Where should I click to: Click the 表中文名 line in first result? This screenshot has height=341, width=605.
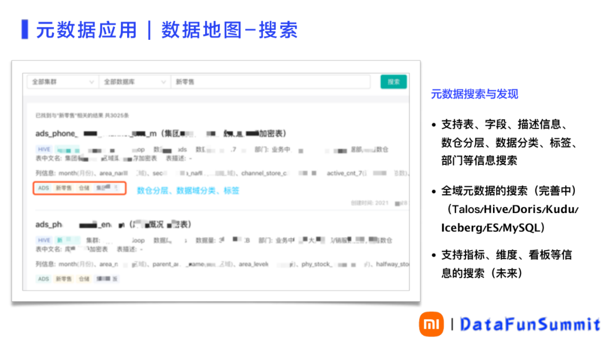(113, 159)
